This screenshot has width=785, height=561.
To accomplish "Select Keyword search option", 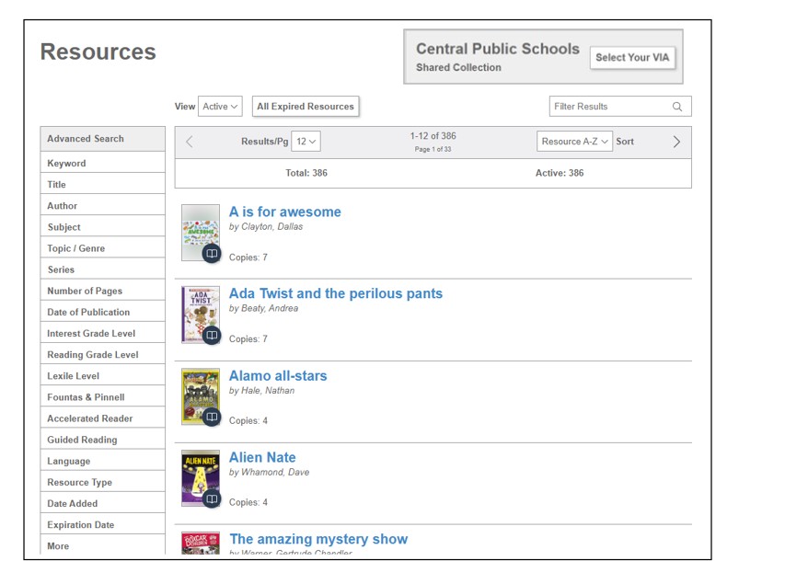I will pyautogui.click(x=103, y=163).
